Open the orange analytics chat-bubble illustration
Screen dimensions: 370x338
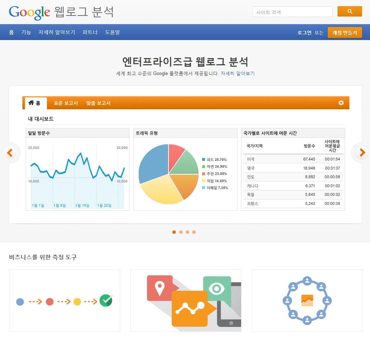point(186,300)
